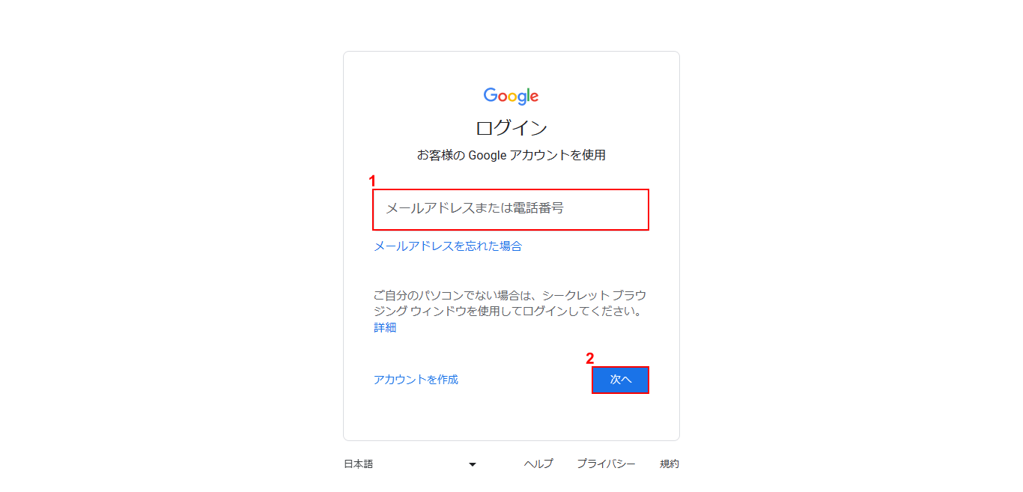Click the red letter e ending Google logo
1023x492 pixels.
(x=535, y=97)
